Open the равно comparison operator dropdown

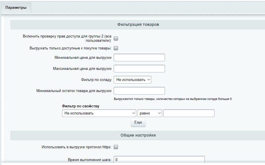pyautogui.click(x=150, y=113)
